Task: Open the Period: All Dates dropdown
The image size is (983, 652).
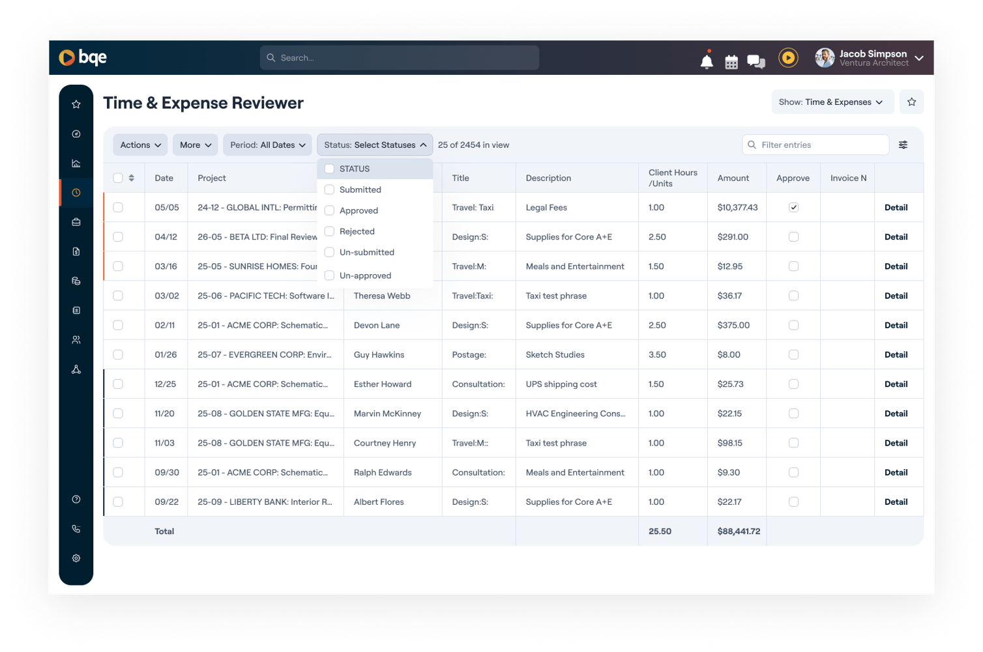Action: 267,145
